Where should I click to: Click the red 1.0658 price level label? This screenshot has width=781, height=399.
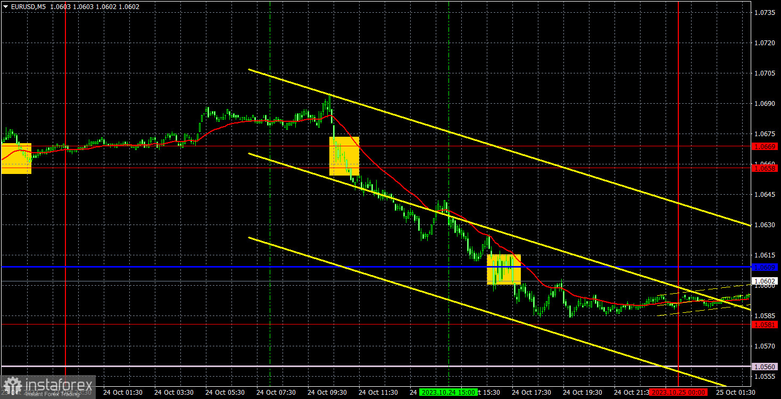[x=765, y=168]
